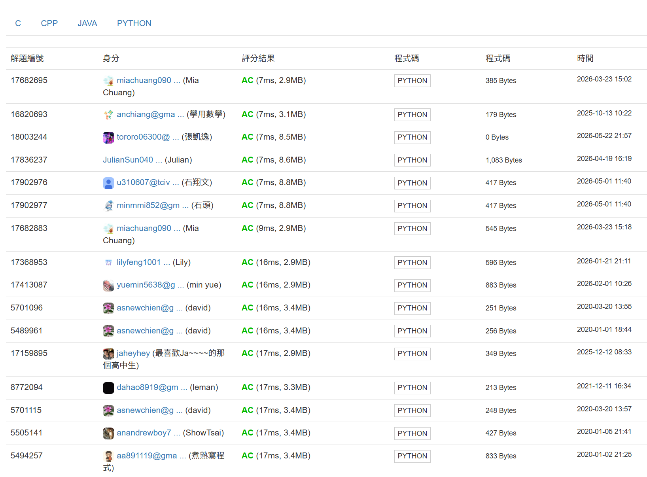Click miachuang090 avatar in submission 17682695

tap(108, 81)
